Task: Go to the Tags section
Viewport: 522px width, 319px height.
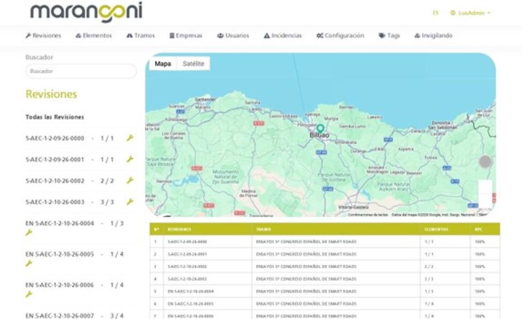Action: coord(389,35)
